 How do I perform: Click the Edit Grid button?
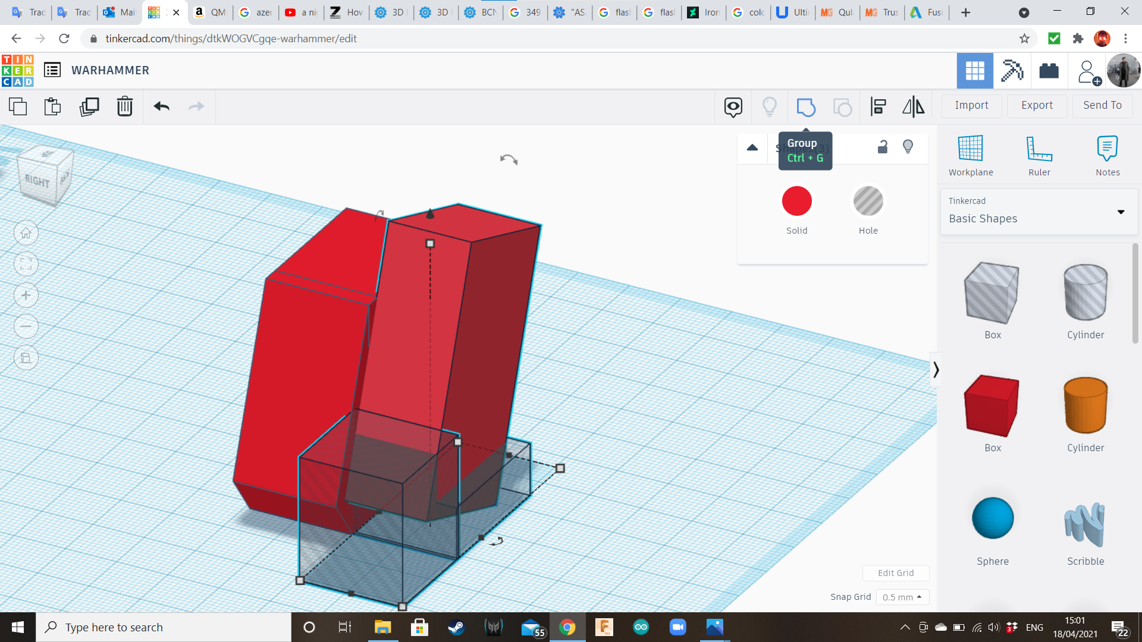896,573
